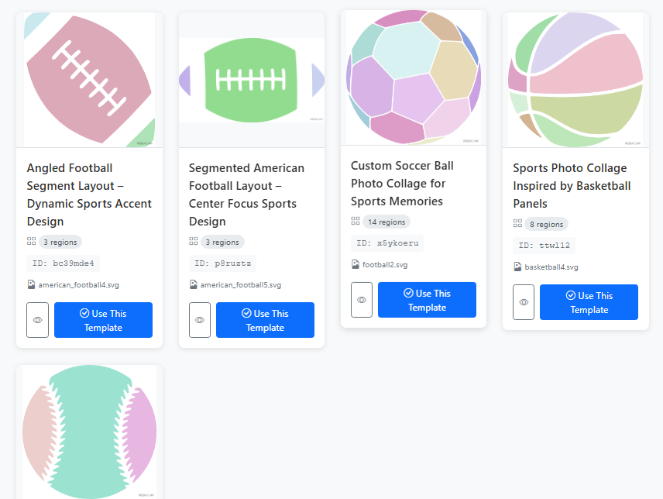Click the grid regions icon beside '8 regions'
Image resolution: width=663 pixels, height=499 pixels.
pyautogui.click(x=517, y=224)
